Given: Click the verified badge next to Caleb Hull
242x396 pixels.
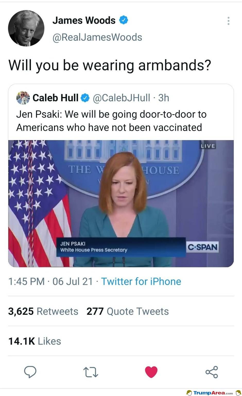Looking at the screenshot, I should click(x=85, y=98).
